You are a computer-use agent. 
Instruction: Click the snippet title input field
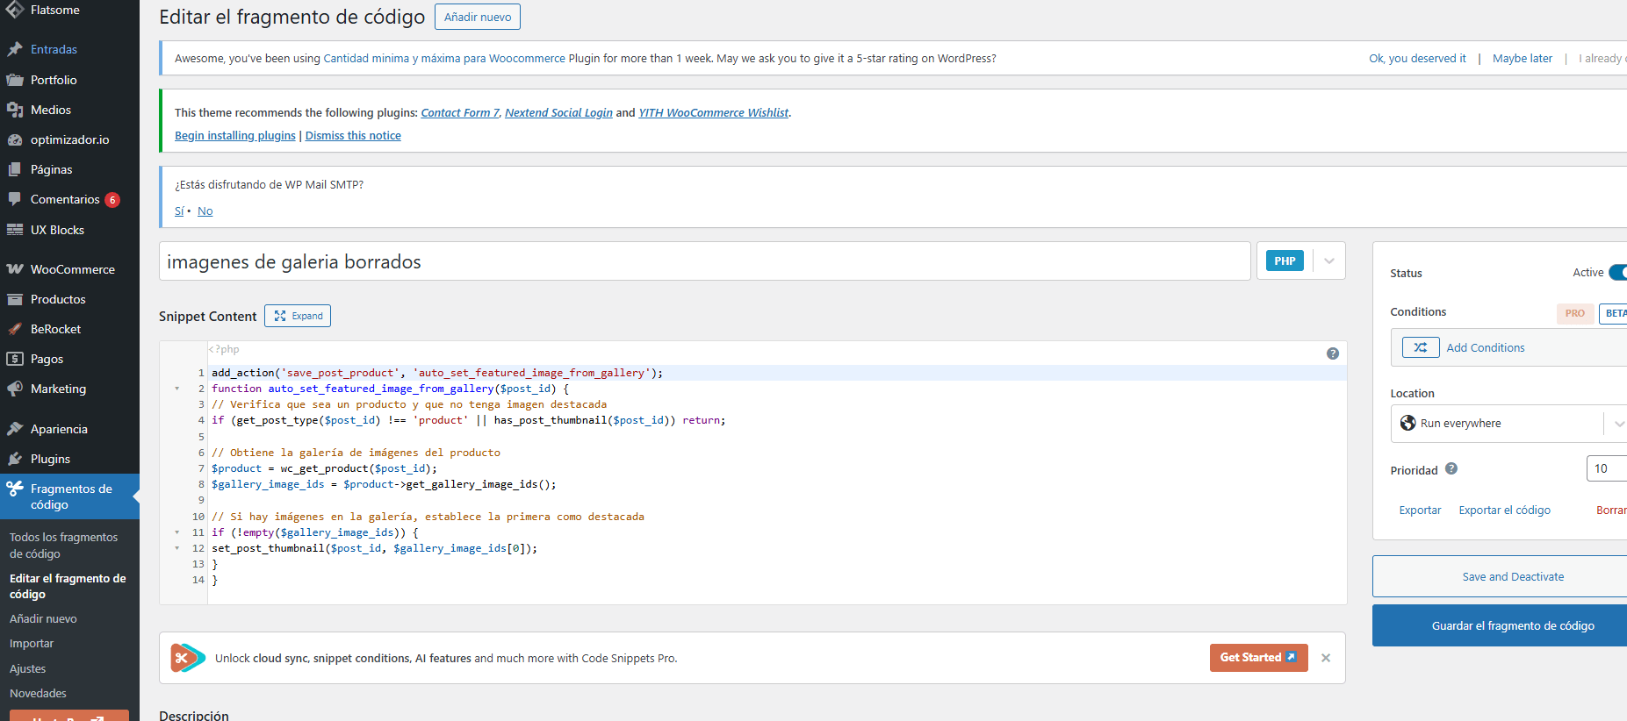[x=703, y=261]
